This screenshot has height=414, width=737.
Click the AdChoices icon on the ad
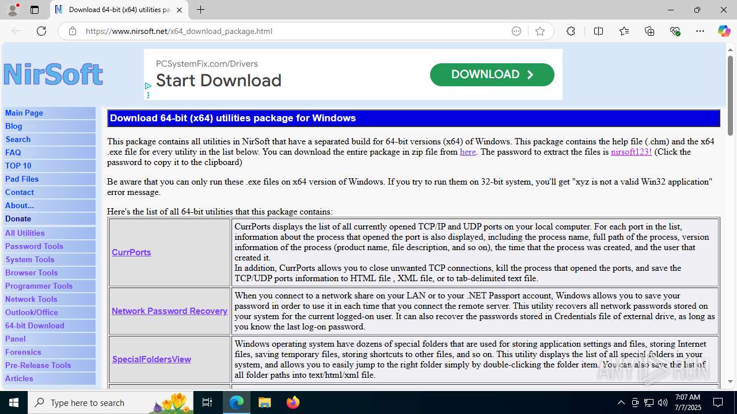click(148, 86)
